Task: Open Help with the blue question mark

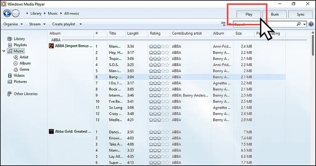Action: (x=311, y=24)
